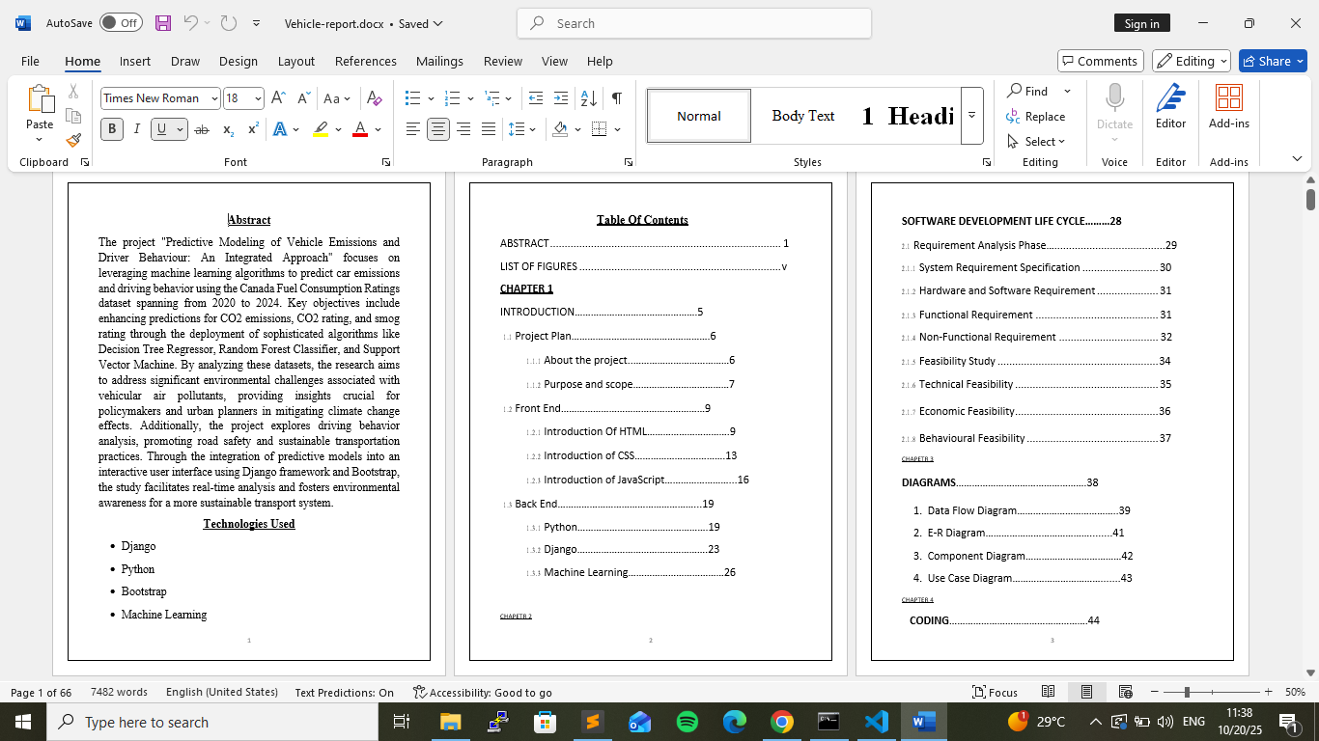Toggle Bold formatting button
Viewport: 1319px width, 741px height.
point(112,129)
